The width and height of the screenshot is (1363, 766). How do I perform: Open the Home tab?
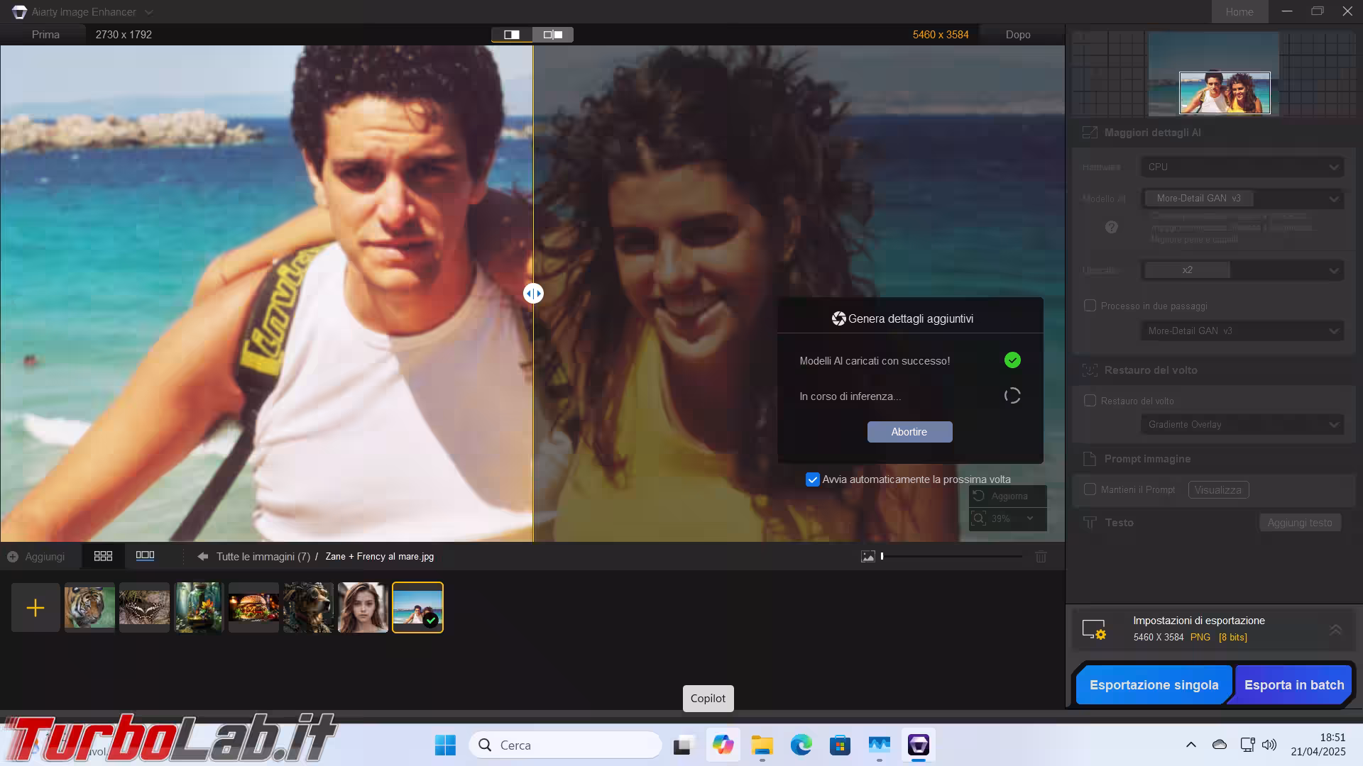(1239, 12)
